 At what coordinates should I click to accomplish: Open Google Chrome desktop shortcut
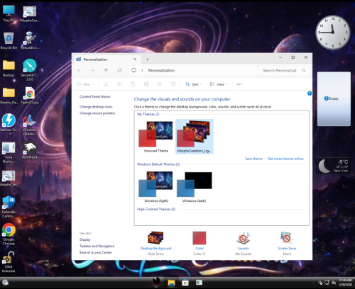pyautogui.click(x=9, y=234)
